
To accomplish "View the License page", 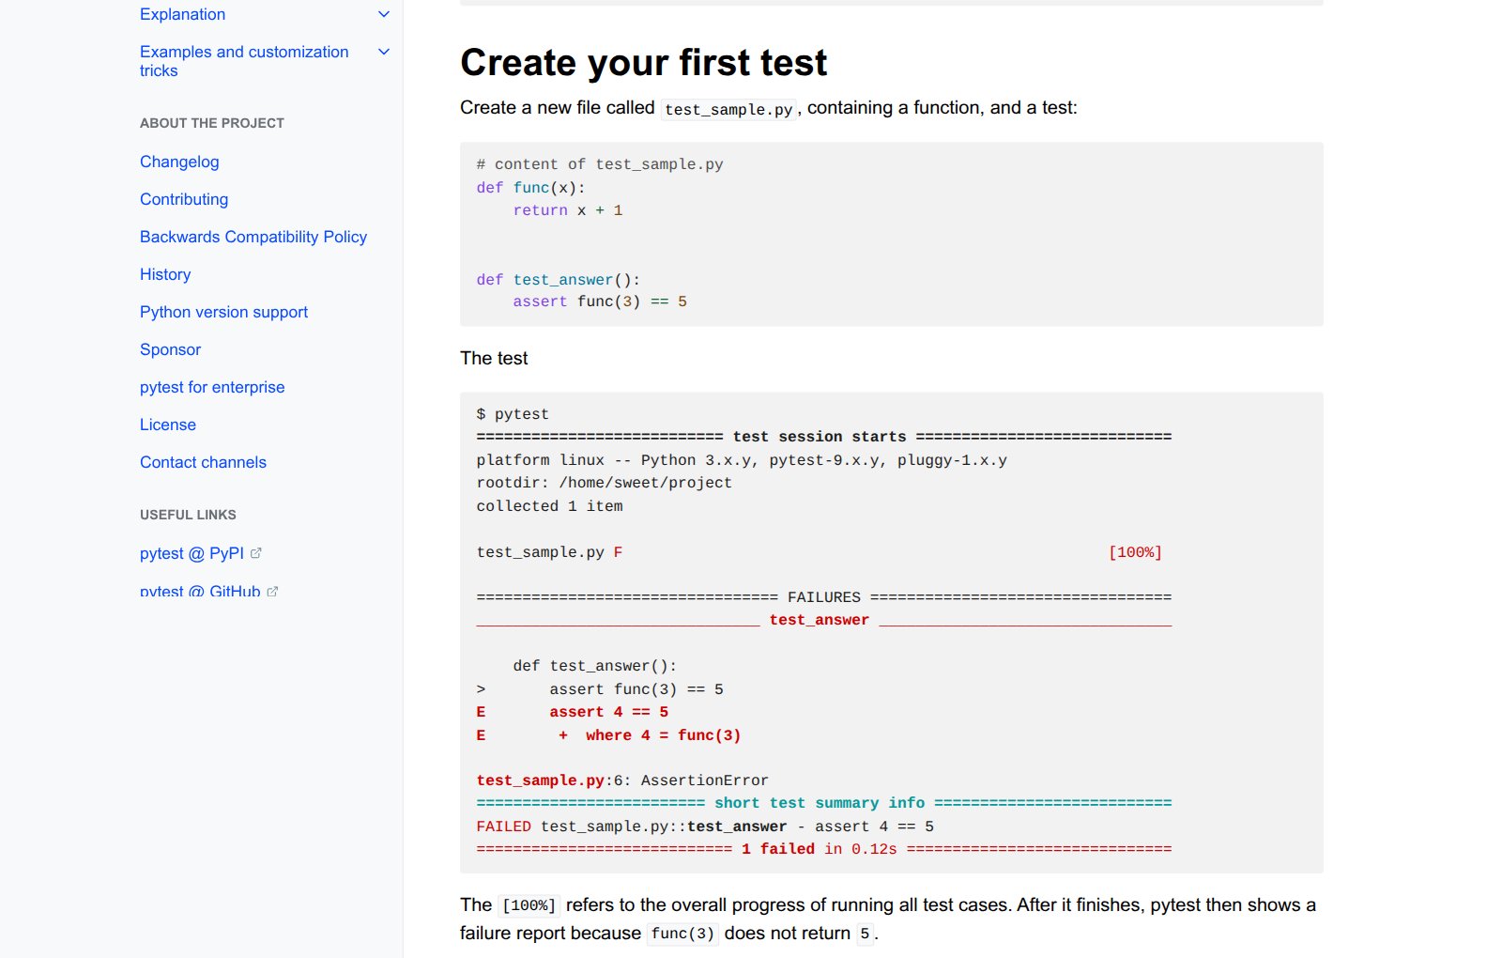I will pyautogui.click(x=168, y=425).
